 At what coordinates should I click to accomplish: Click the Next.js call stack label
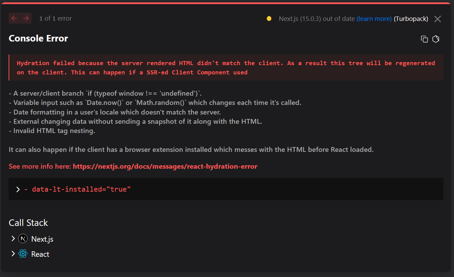click(42, 239)
